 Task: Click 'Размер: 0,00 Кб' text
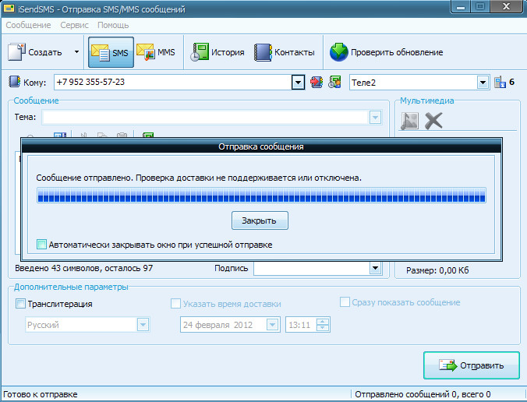(437, 270)
